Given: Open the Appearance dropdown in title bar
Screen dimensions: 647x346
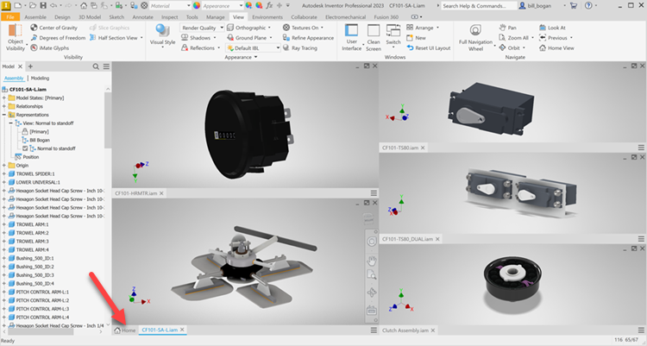Looking at the screenshot, I should click(222, 6).
